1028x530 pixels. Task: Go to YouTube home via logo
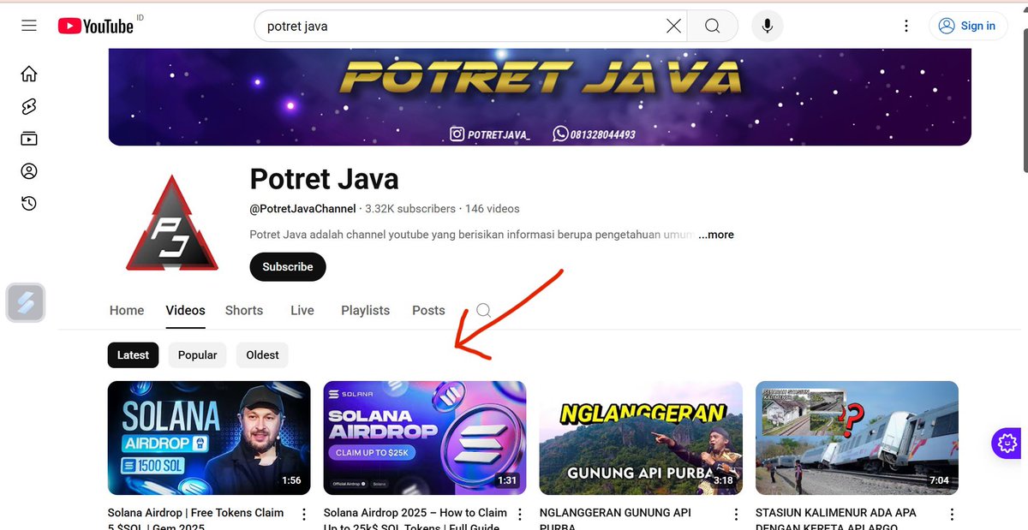95,27
